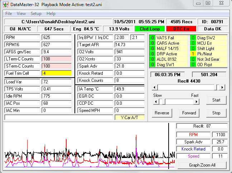This screenshot has width=232, height=173.
Task: Click the DataMaster-32 app icon in title bar
Action: point(5,4)
